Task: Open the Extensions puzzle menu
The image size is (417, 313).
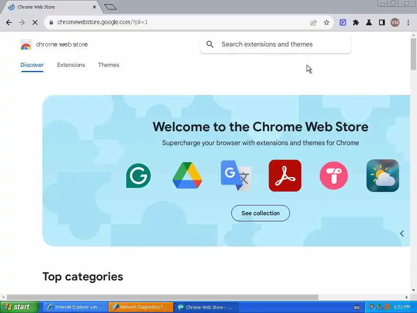Action: (356, 23)
